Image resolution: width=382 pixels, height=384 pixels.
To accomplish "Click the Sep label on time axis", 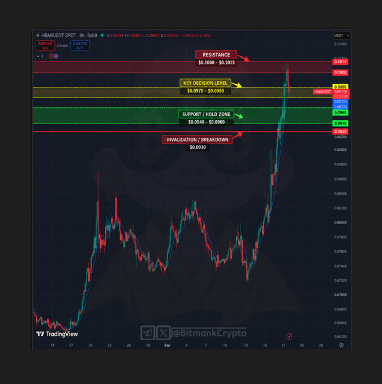I will (x=167, y=345).
